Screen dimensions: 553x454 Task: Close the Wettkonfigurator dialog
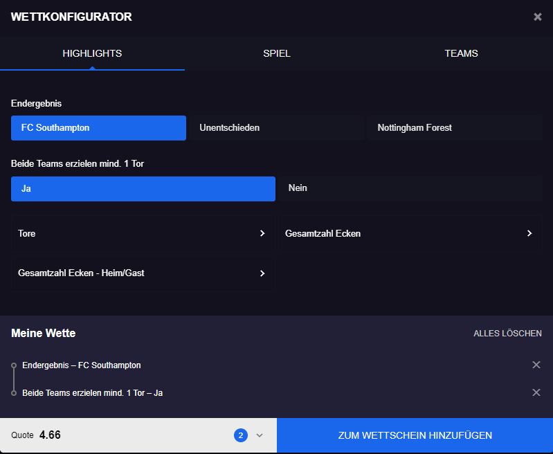tap(537, 17)
